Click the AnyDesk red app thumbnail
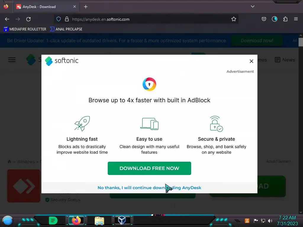Screen dimensions: 303x227 coord(24,186)
